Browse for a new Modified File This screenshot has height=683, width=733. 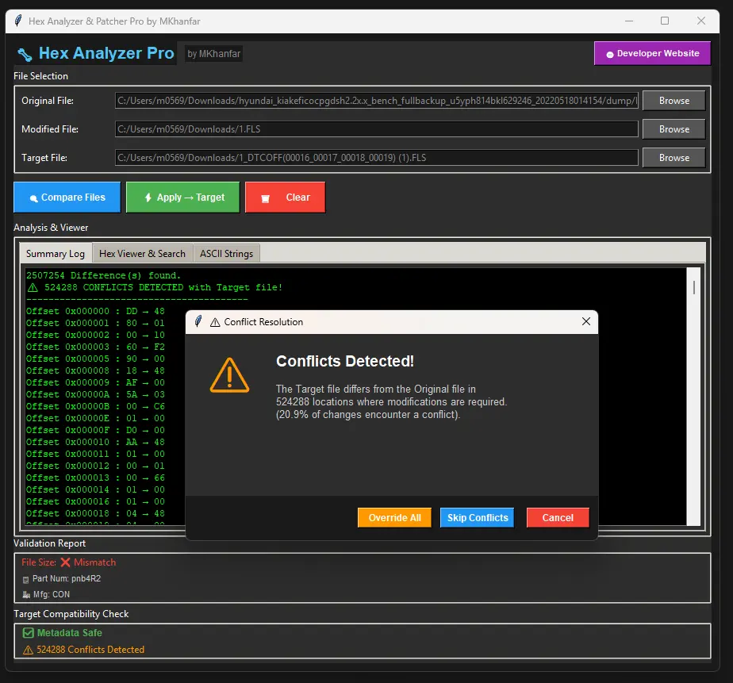(674, 129)
